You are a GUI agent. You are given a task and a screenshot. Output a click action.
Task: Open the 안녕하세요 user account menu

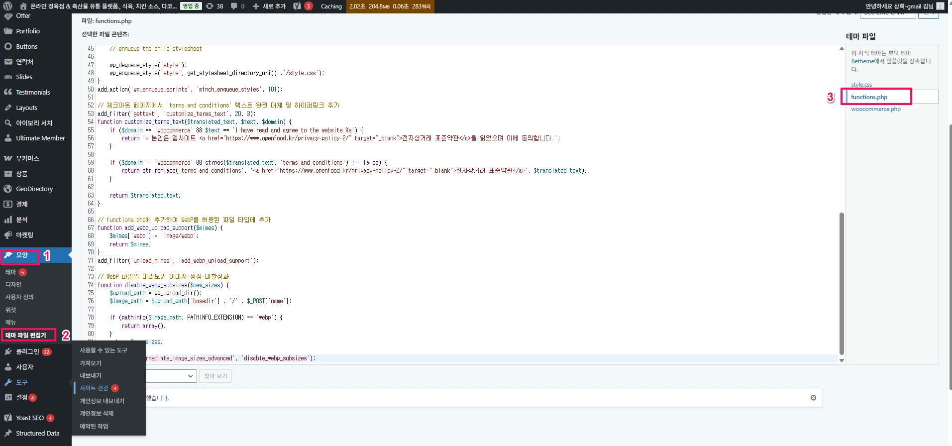(x=904, y=6)
